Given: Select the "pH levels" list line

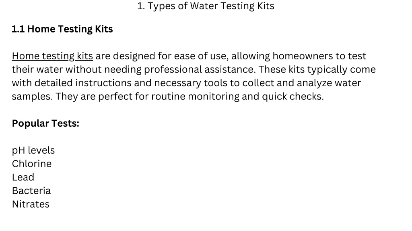Looking at the screenshot, I should [33, 151].
